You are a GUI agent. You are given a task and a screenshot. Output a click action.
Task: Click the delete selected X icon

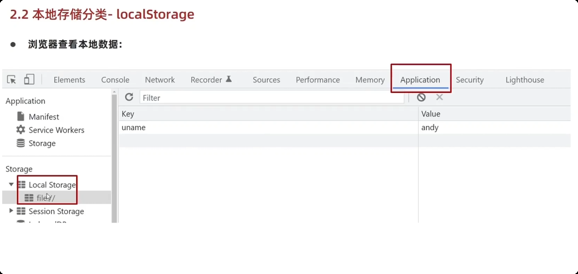439,97
